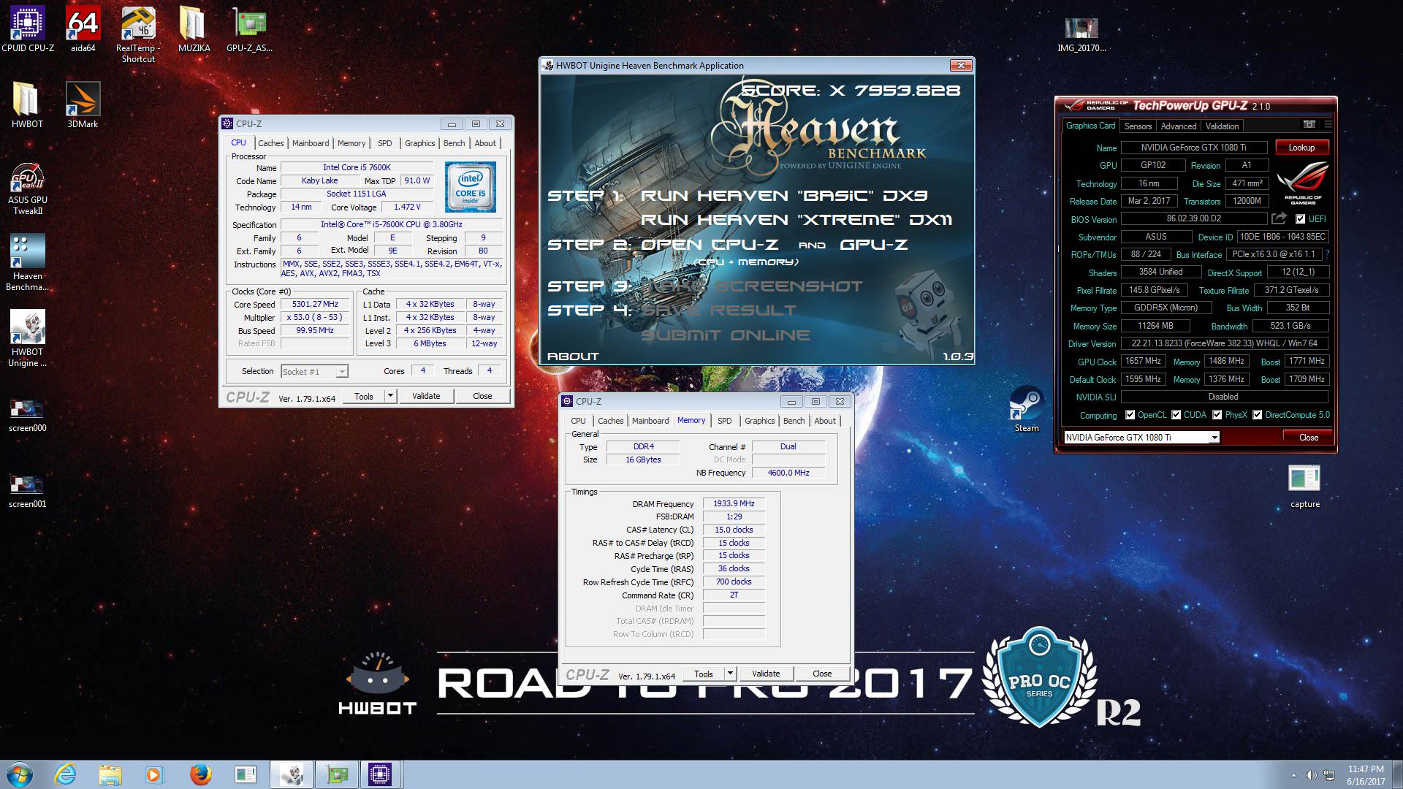Open the CPUID CPU-Z desktop shortcut
The width and height of the screenshot is (1403, 789).
(x=28, y=29)
